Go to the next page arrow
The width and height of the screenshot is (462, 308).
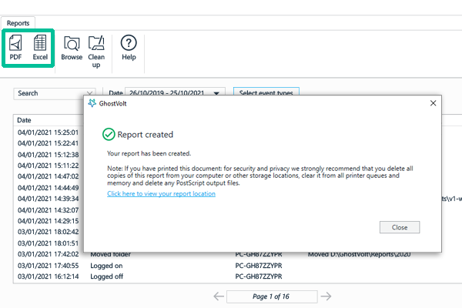coord(326,296)
